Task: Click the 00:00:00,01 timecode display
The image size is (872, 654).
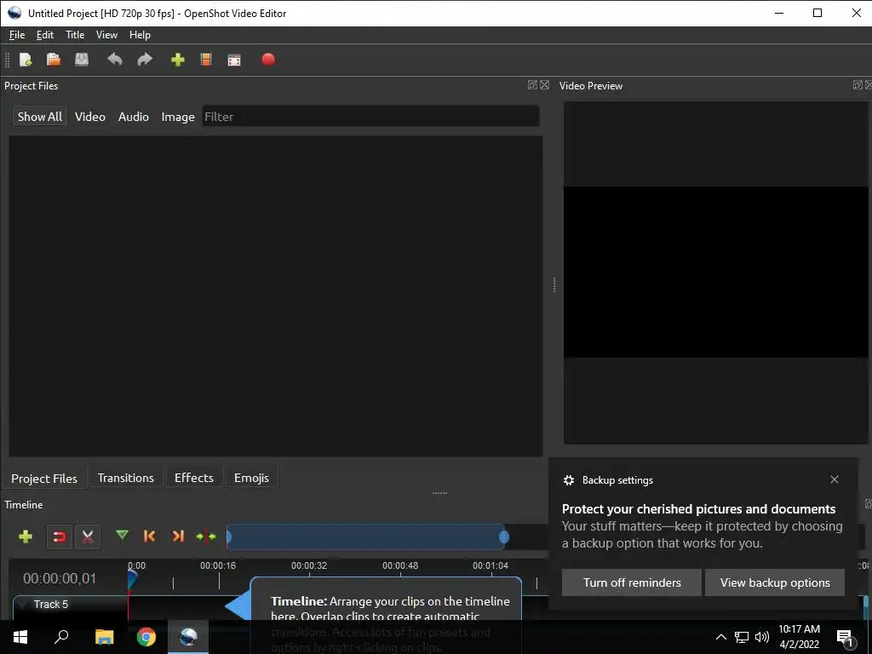Action: pyautogui.click(x=60, y=578)
